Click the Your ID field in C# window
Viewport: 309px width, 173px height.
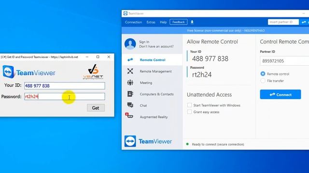[x=65, y=86]
